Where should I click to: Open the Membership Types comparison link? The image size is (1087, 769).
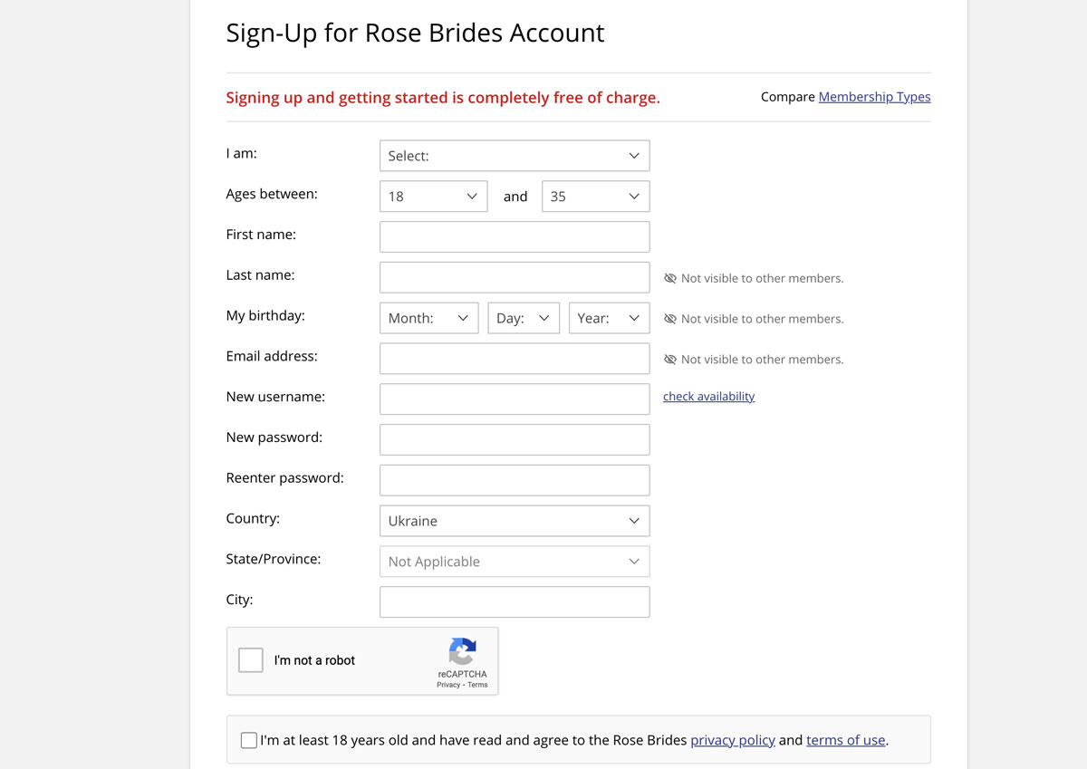tap(874, 97)
